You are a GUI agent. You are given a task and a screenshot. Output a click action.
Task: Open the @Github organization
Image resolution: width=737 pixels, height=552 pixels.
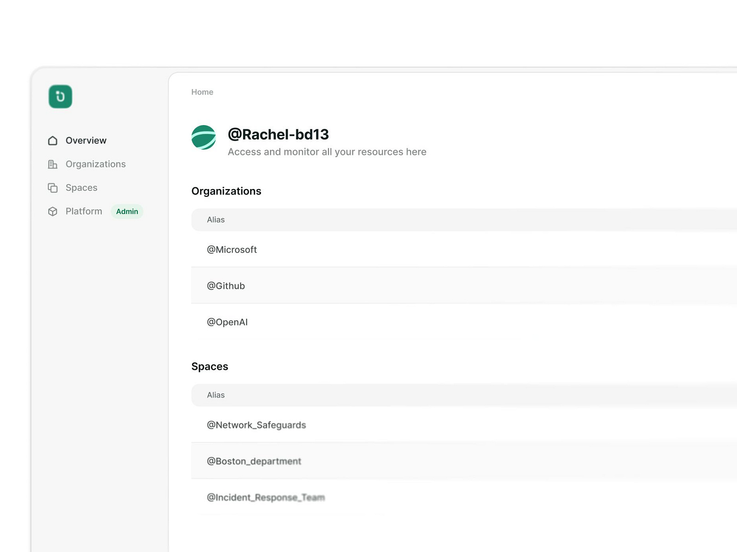pyautogui.click(x=226, y=286)
